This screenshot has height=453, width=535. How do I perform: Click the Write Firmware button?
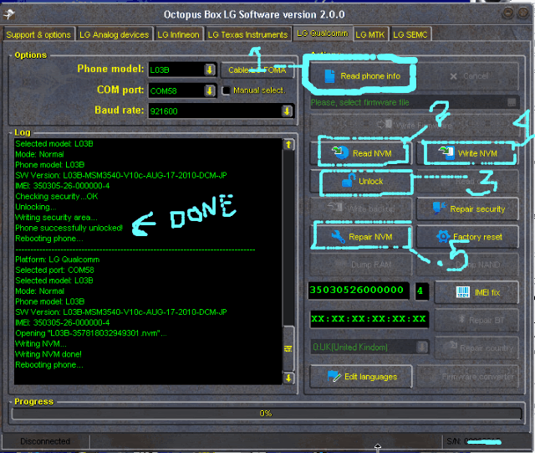coord(413,125)
